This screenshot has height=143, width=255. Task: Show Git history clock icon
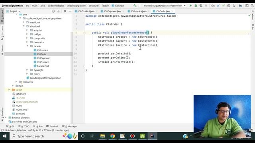click(229, 6)
